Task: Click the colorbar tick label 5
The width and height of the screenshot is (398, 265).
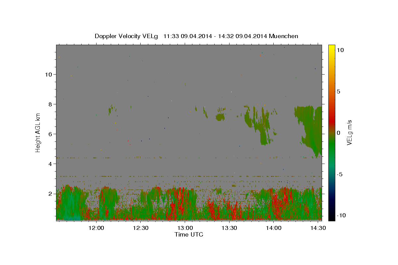Action: click(x=338, y=91)
